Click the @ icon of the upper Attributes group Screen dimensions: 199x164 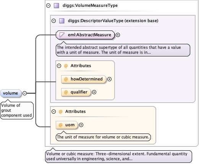(x=66, y=66)
